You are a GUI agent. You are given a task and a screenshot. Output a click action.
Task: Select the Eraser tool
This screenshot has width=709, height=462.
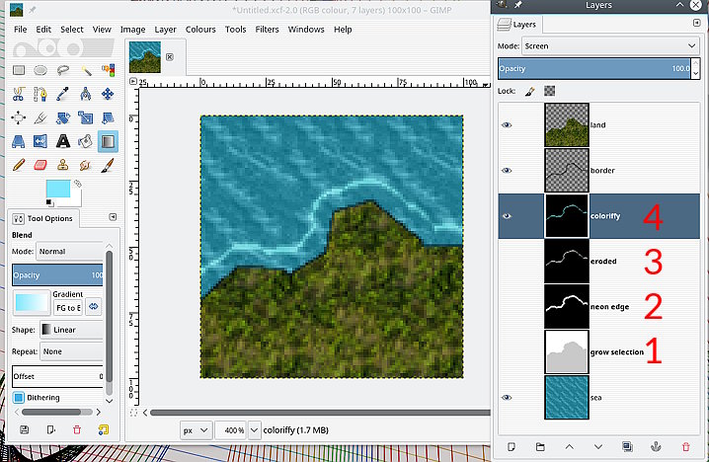click(40, 165)
